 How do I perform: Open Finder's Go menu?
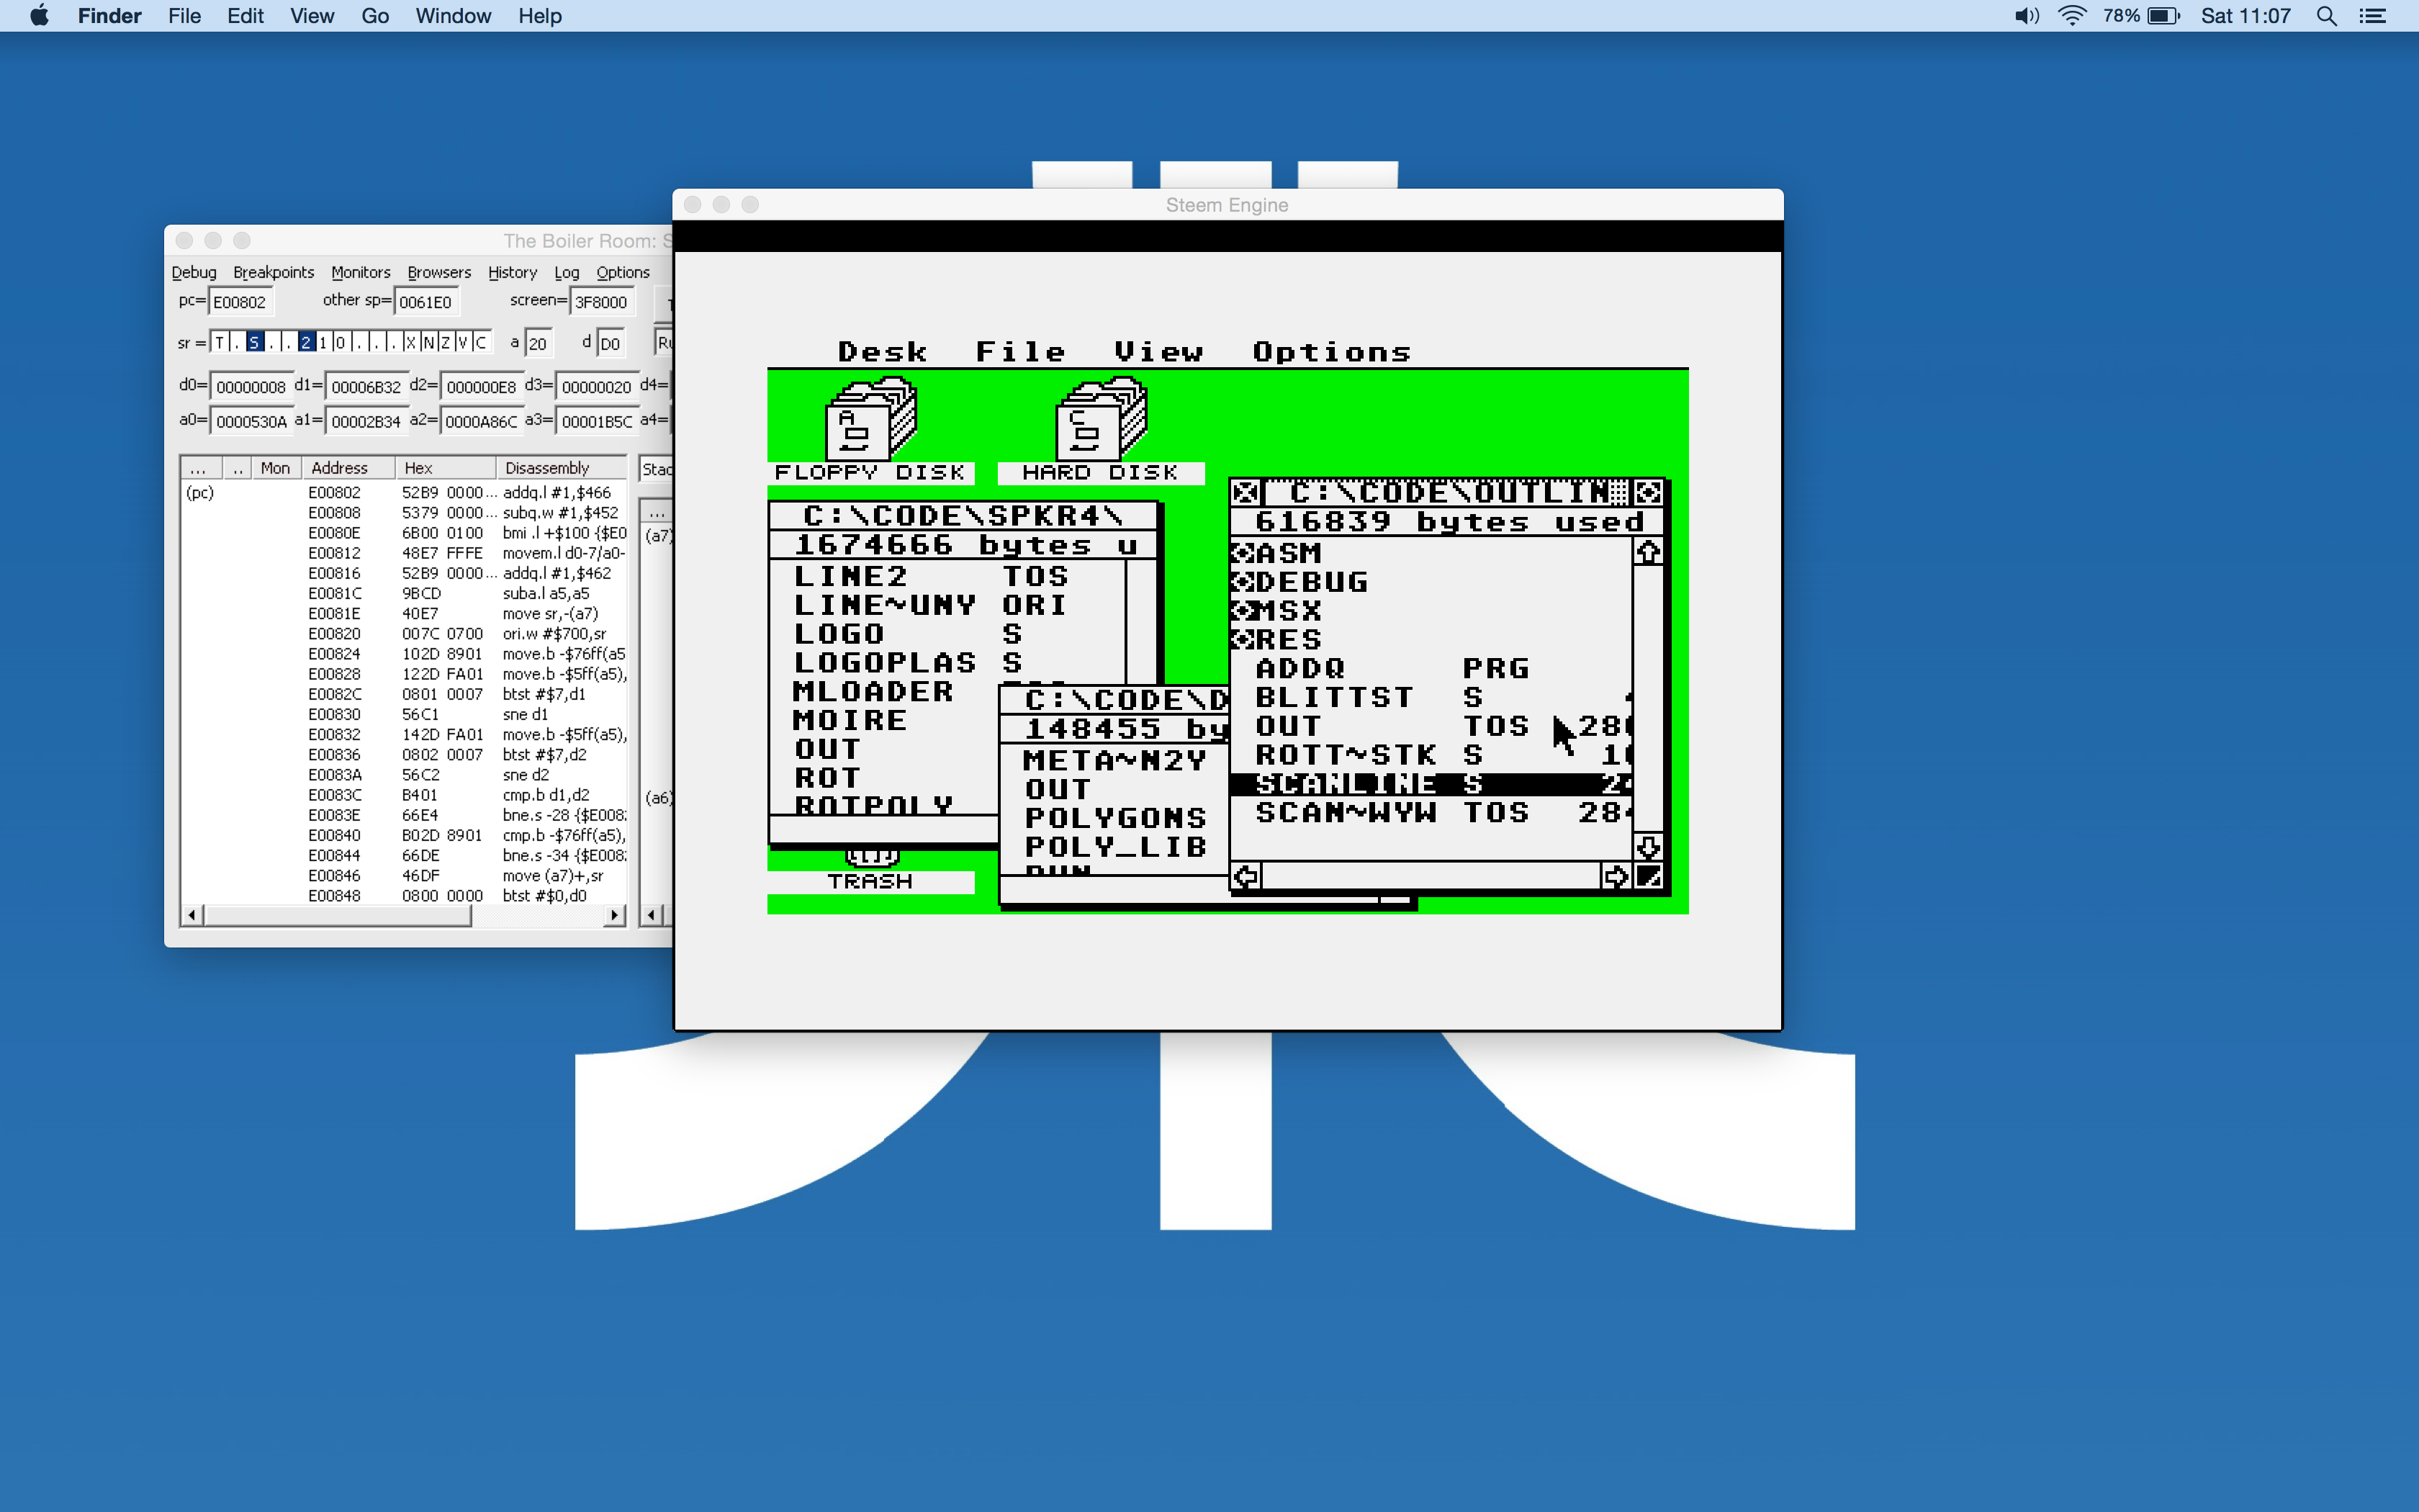375,16
